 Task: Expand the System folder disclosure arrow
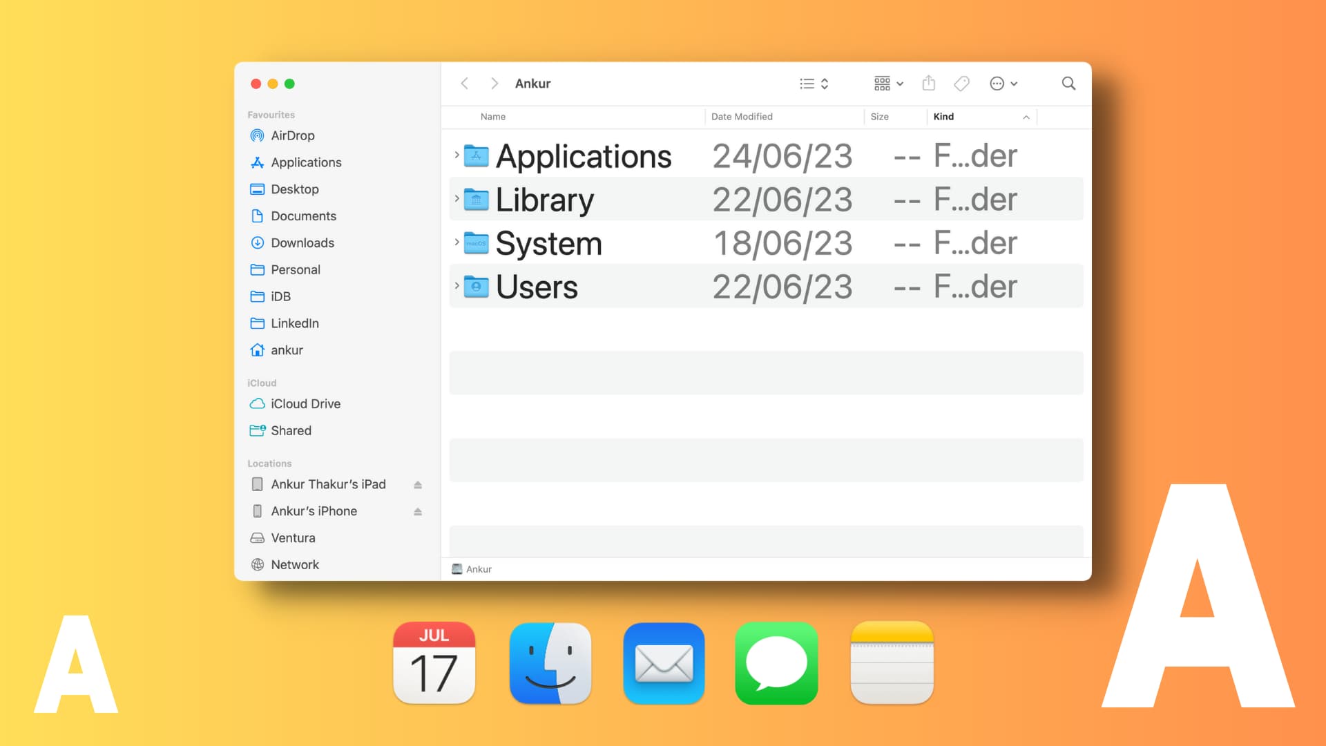point(457,242)
